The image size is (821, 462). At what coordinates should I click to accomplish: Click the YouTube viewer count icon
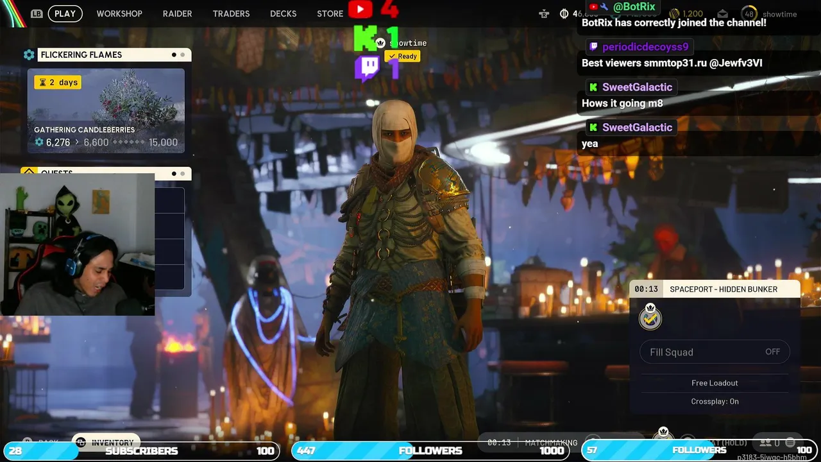[x=360, y=9]
